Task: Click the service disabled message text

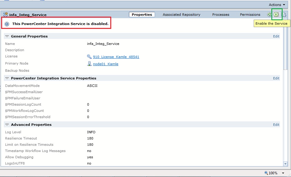Action: [60, 24]
